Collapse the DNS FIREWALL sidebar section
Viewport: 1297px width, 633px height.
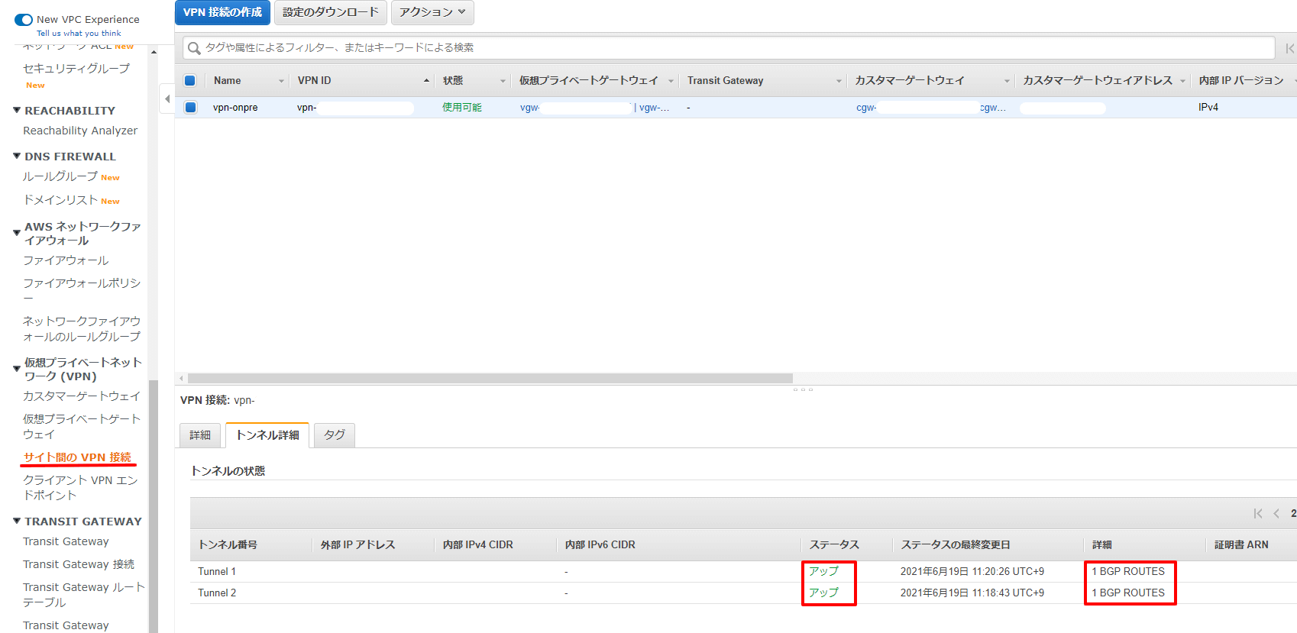[17, 157]
